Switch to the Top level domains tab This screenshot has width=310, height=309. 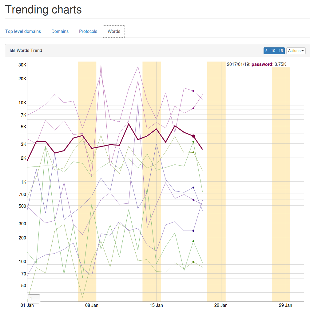(x=23, y=31)
